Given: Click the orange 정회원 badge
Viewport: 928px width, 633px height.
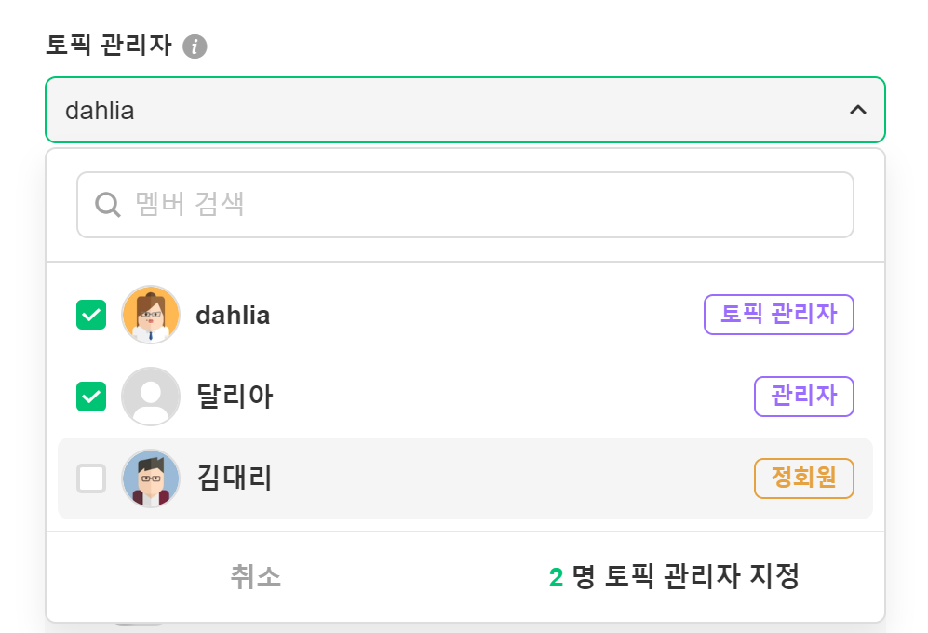Looking at the screenshot, I should [x=803, y=478].
